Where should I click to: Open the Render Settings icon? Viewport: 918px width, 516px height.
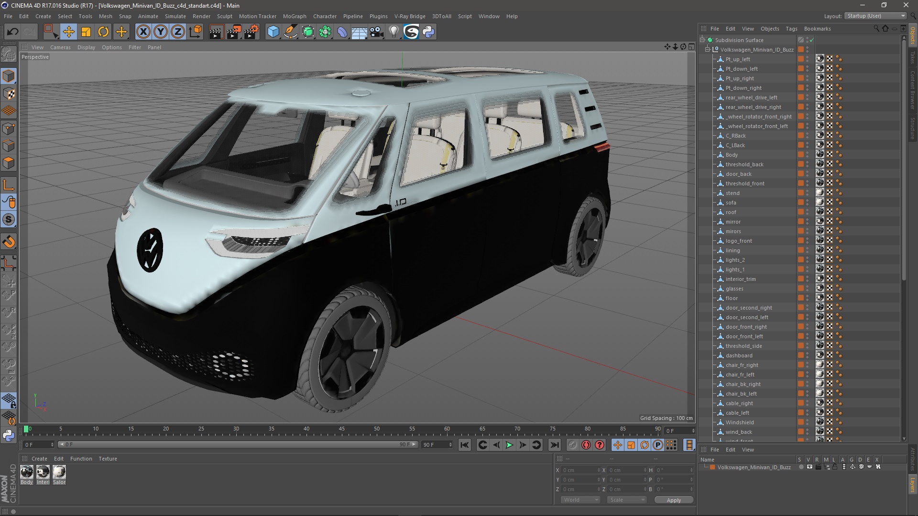click(x=251, y=32)
